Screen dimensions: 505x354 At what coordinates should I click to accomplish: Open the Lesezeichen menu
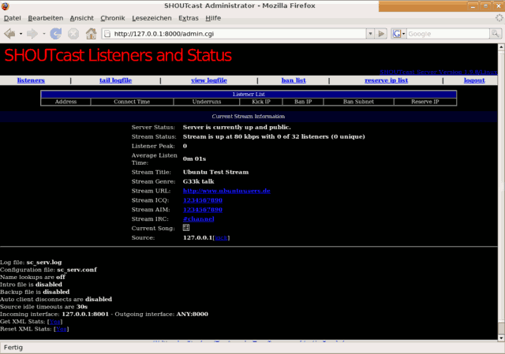pos(151,18)
